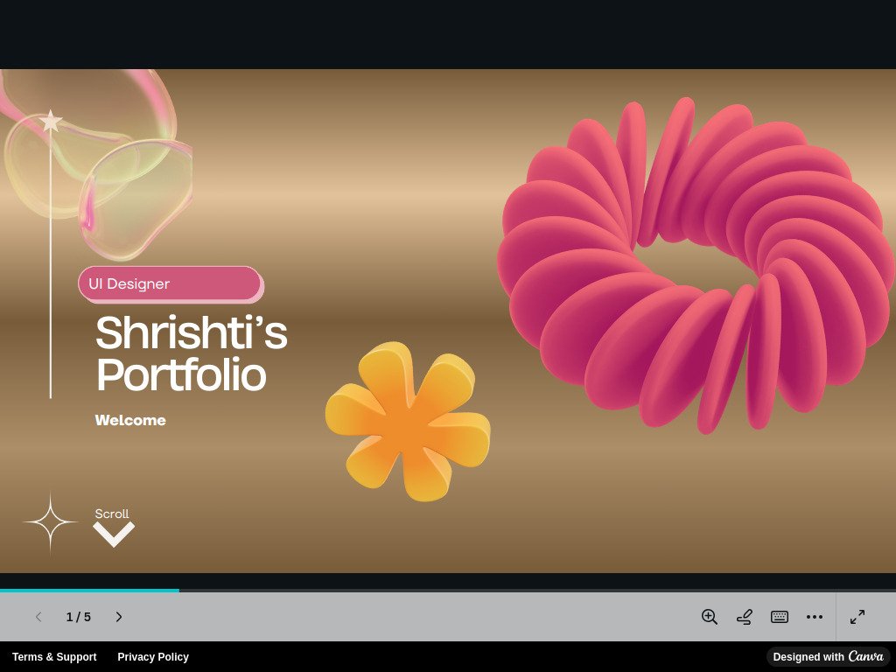Expand the presentation via the fullscreen toggle
Screen dimensions: 896x672
[857, 617]
